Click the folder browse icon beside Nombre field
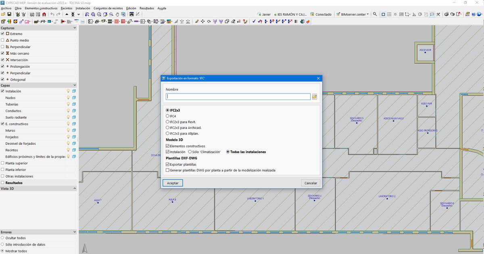 click(x=315, y=97)
